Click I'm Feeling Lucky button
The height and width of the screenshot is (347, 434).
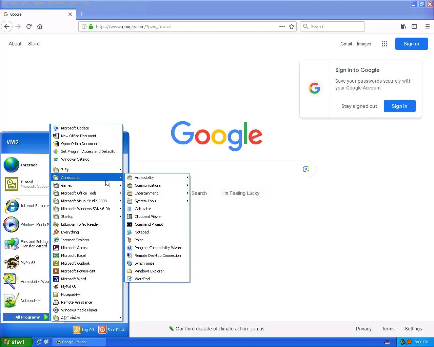tap(241, 193)
